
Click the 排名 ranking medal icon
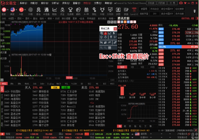click(x=38, y=10)
